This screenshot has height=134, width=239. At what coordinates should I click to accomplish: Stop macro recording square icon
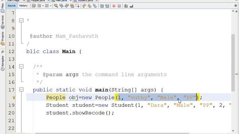click(119, 6)
